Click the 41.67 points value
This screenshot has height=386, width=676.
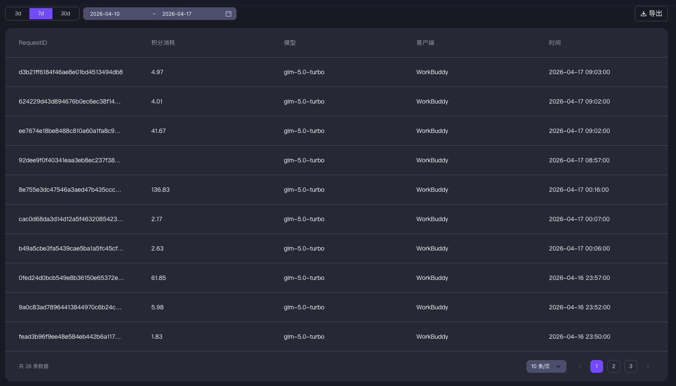159,131
